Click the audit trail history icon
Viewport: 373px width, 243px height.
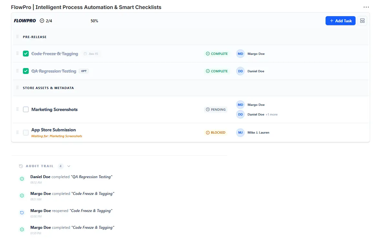[21, 166]
